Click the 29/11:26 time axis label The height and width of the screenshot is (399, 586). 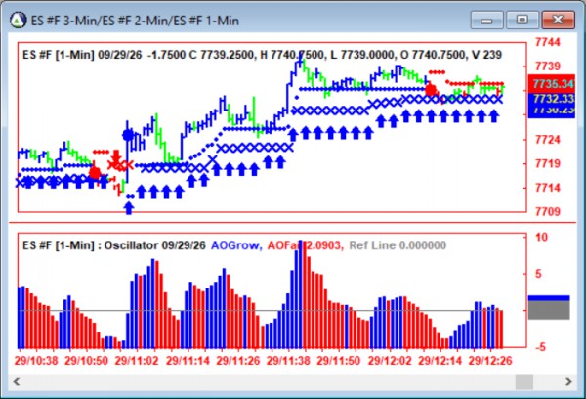point(238,361)
